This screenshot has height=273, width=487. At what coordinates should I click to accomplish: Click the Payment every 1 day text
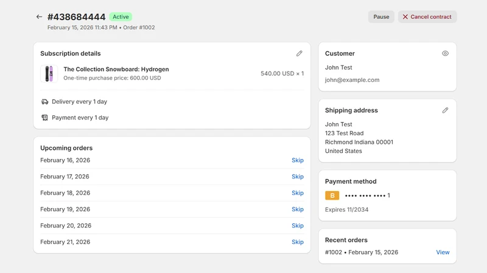click(80, 118)
